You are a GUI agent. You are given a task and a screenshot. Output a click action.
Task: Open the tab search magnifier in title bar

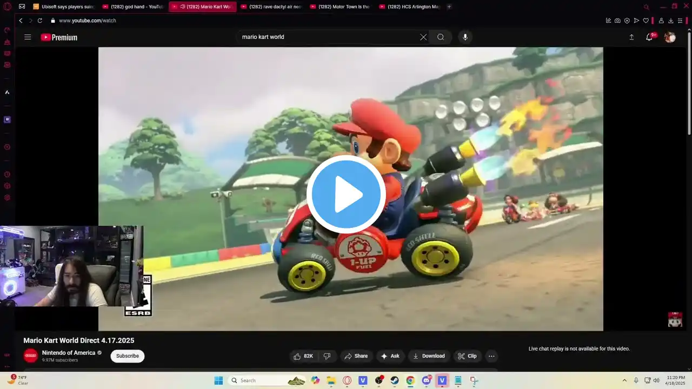pos(646,6)
